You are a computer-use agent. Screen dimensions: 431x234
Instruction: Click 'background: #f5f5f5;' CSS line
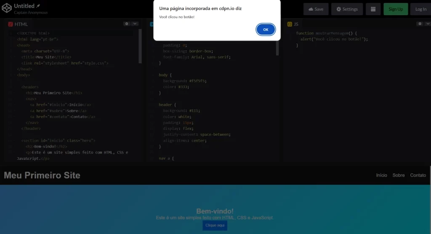tap(185, 81)
